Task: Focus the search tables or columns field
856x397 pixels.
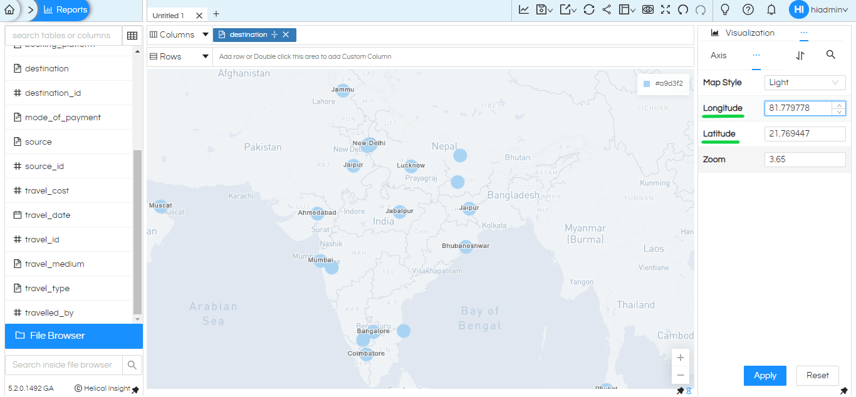Action: click(x=63, y=36)
